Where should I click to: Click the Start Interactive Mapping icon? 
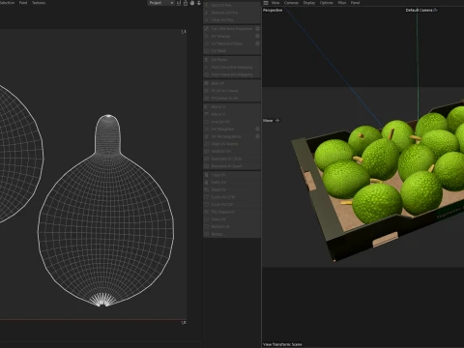pos(207,67)
